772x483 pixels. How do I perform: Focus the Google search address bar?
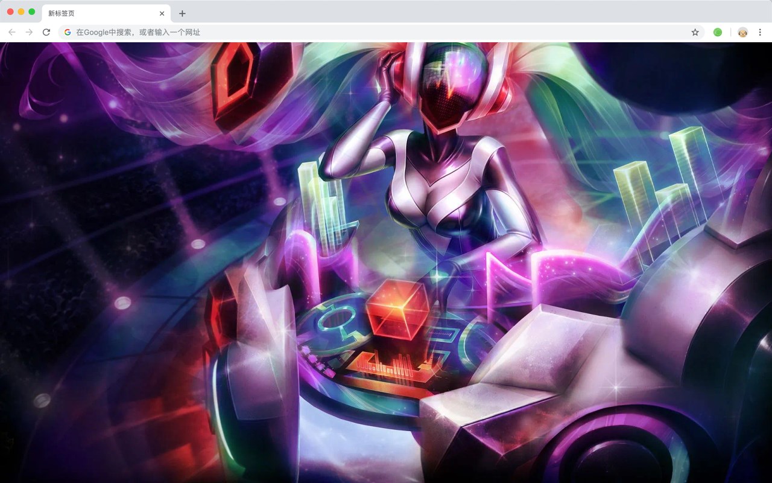click(x=382, y=32)
